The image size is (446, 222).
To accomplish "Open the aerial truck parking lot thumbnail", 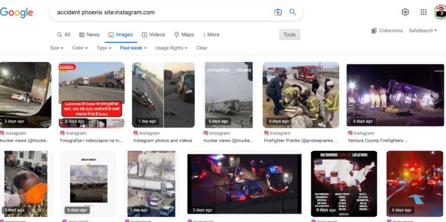I will pos(152,184).
